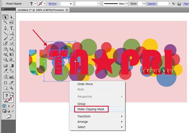Enable Draw Behind mode
The height and width of the screenshot is (133, 189).
click(x=9, y=111)
